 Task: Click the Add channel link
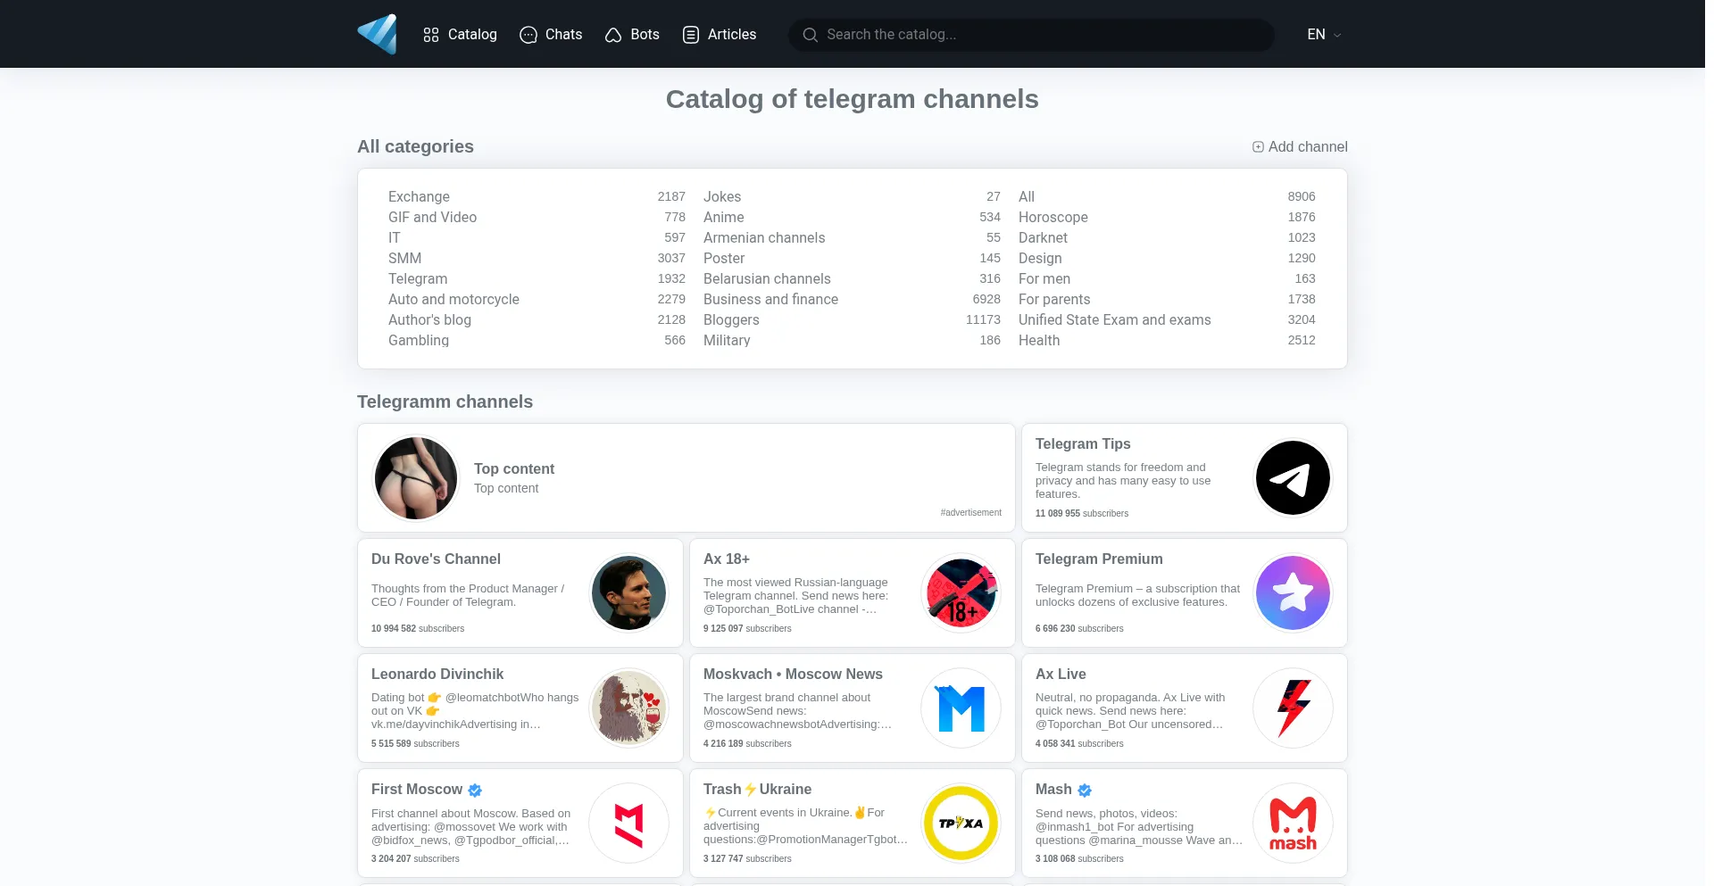click(1300, 147)
